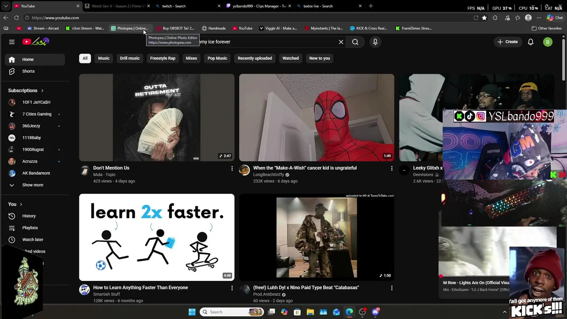Open the tab search dropdown in the title bar

[6, 6]
